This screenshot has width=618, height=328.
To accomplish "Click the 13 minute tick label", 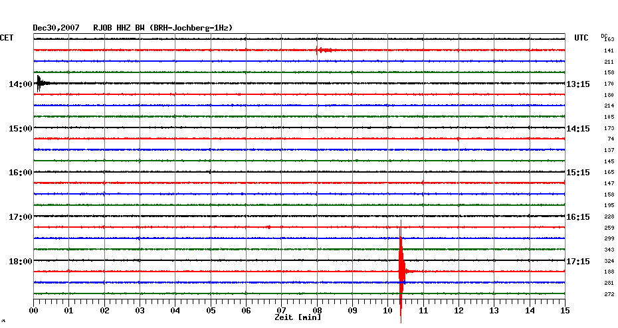I will (x=494, y=311).
